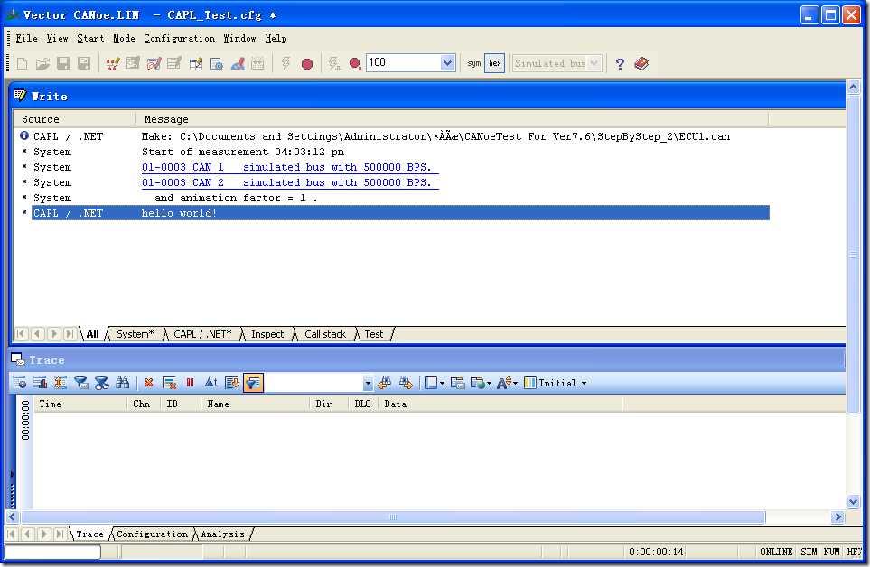Switch to the Configuration desktop tab
This screenshot has width=870, height=567.
click(152, 534)
